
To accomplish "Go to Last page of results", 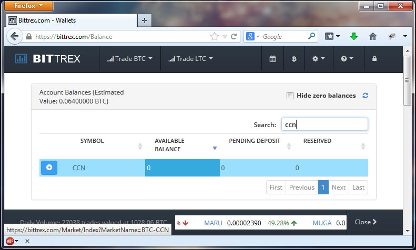I will 359,187.
